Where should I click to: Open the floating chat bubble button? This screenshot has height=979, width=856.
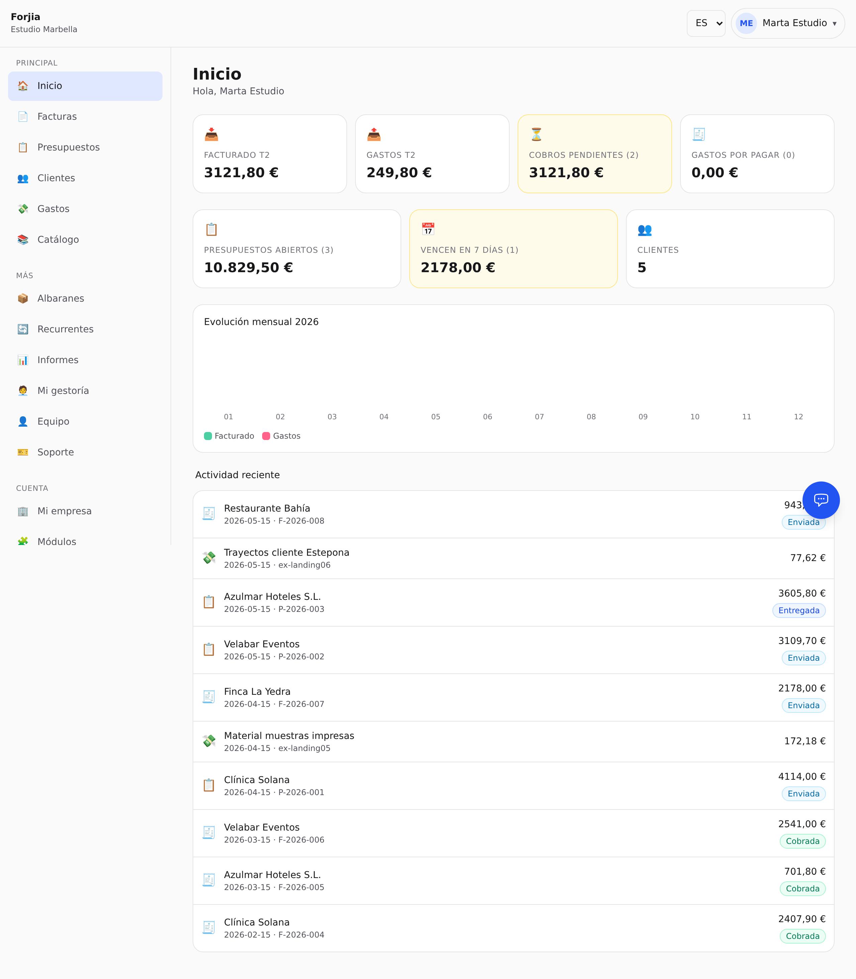(821, 500)
